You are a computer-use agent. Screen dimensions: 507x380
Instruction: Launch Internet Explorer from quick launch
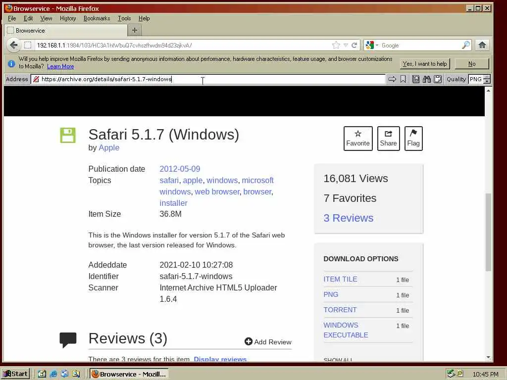pos(53,374)
